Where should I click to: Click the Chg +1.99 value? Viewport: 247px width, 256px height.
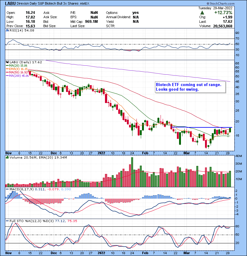228,17
